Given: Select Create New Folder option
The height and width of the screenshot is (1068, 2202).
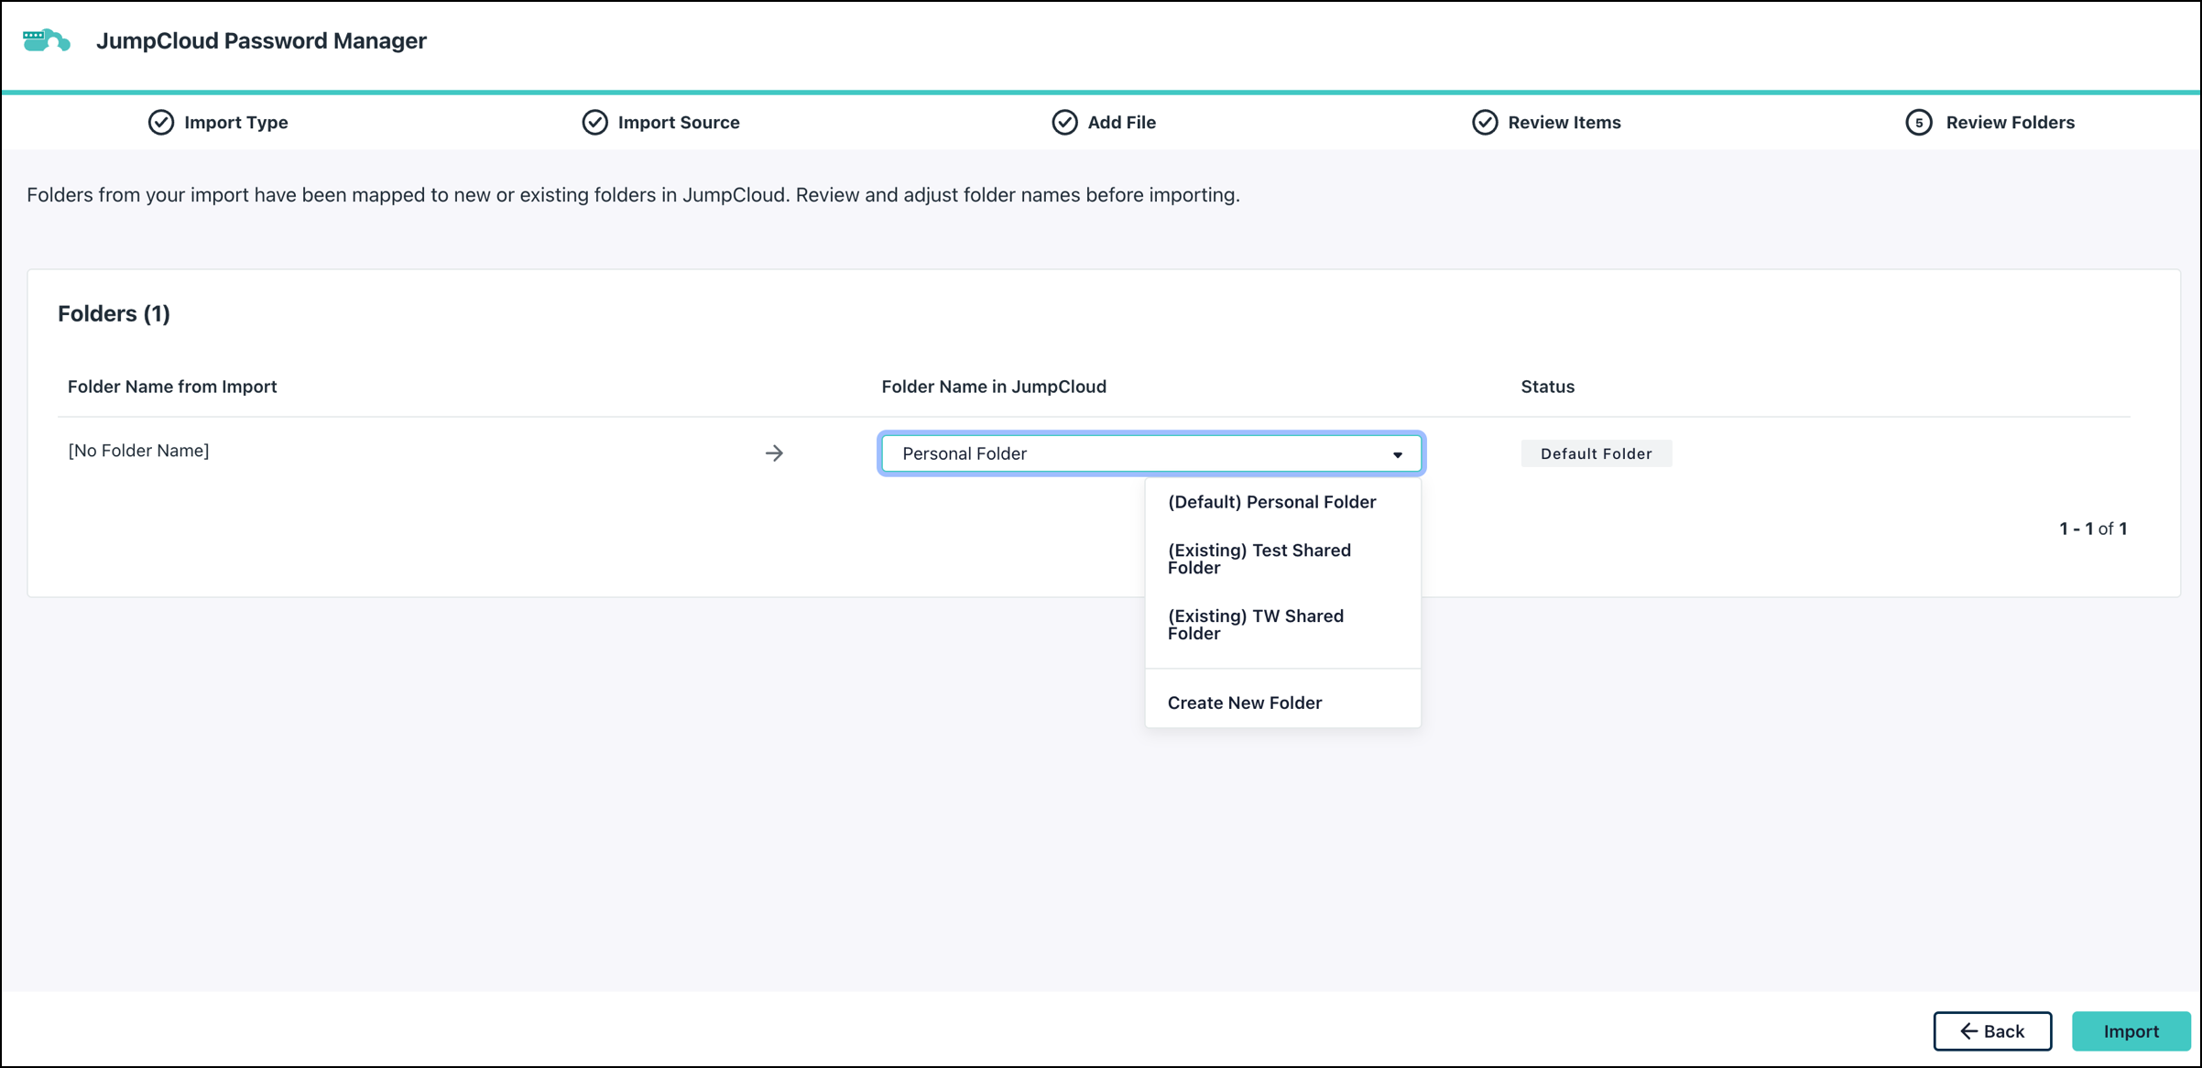Looking at the screenshot, I should [1282, 703].
